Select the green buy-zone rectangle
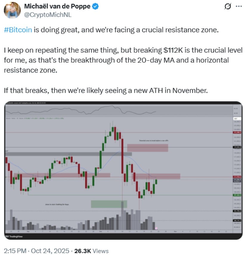Viewport: 246px width, 255px height. click(109, 204)
